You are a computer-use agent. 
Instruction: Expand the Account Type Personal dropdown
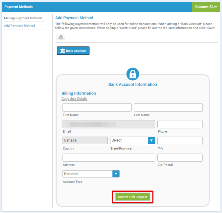tap(91, 174)
